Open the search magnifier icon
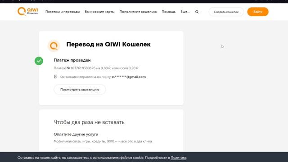288x162 pixels. [x=197, y=12]
